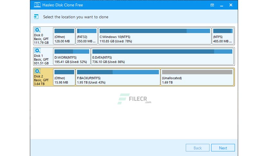The width and height of the screenshot is (269, 156).
Task: Click the D:WORK usage bar
Action: [72, 51]
